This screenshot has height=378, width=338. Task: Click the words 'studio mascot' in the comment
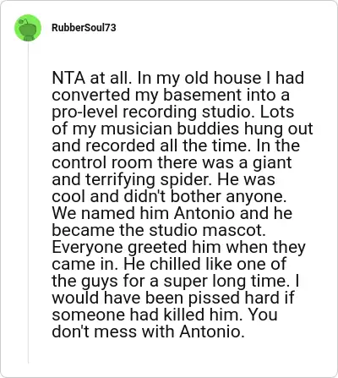click(x=207, y=230)
